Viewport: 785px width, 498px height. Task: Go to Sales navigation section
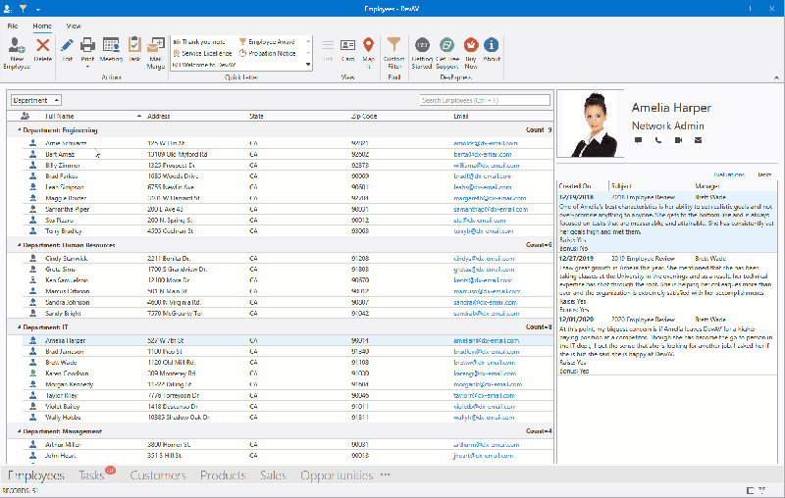[x=273, y=475]
